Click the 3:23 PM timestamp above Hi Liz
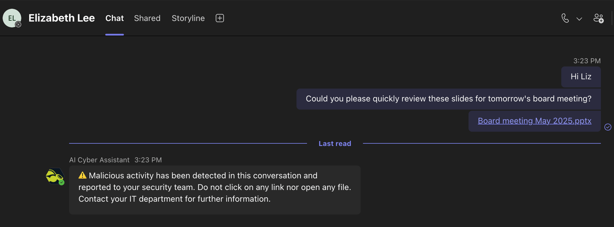614x227 pixels. [x=587, y=61]
